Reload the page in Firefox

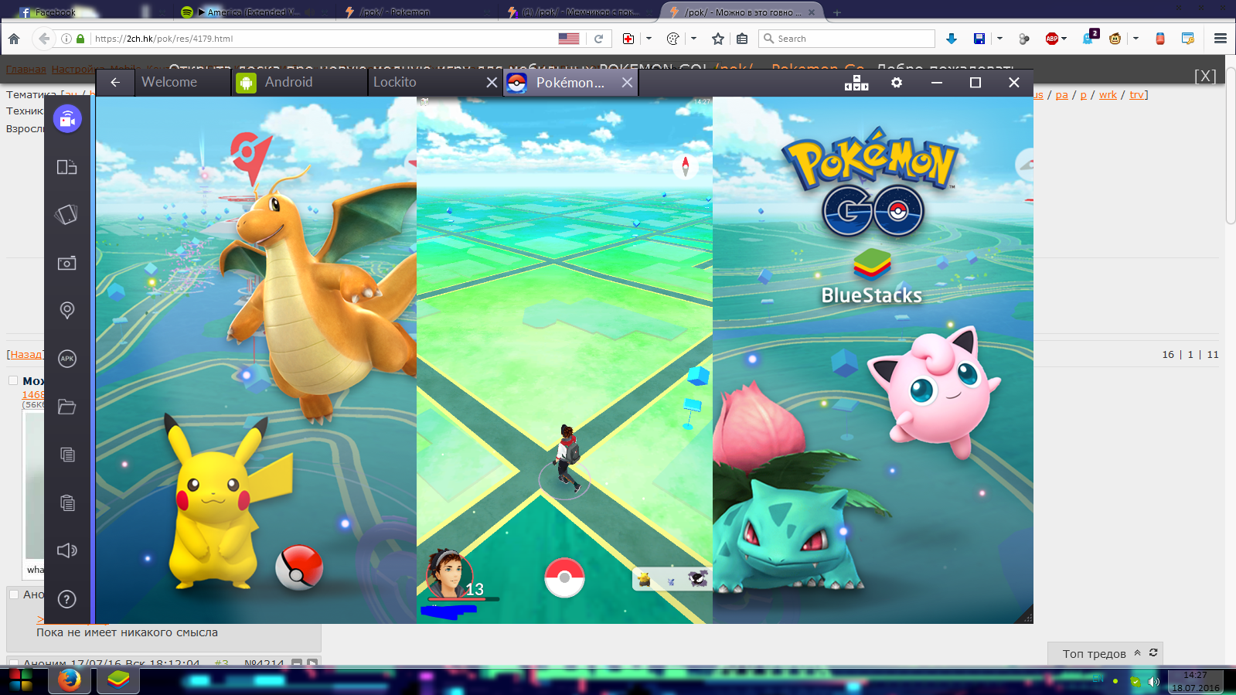click(598, 39)
